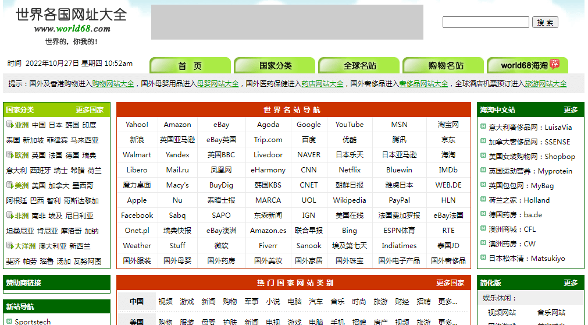Click 更多 in 简化版 header
The height and width of the screenshot is (325, 588).
tap(571, 282)
